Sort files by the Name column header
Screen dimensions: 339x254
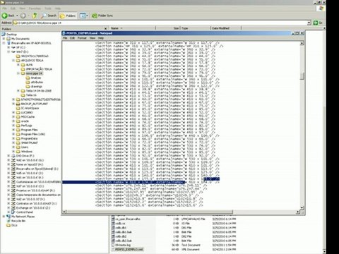(132, 28)
